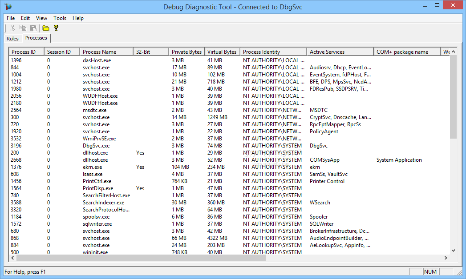Screen dimensions: 466x279
Task: Sort by the Private Bytes column header
Action: point(186,51)
